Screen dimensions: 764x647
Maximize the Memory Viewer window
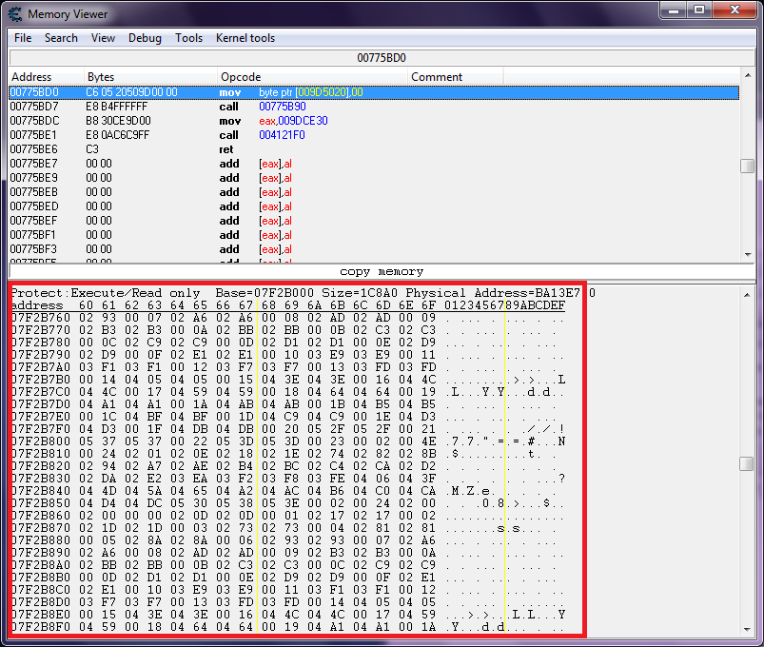(699, 10)
